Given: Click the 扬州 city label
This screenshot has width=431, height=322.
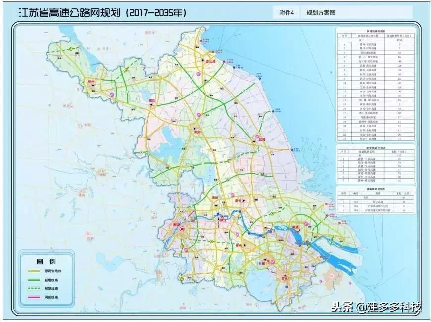Looking at the screenshot, I should (x=214, y=198).
